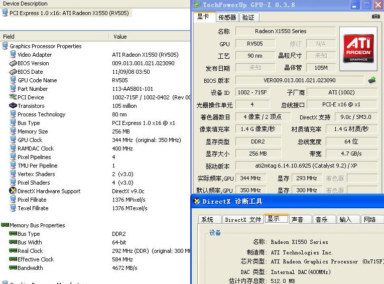
Task: Click the Bus Type icon under Graphics Processor
Action: pyautogui.click(x=13, y=122)
